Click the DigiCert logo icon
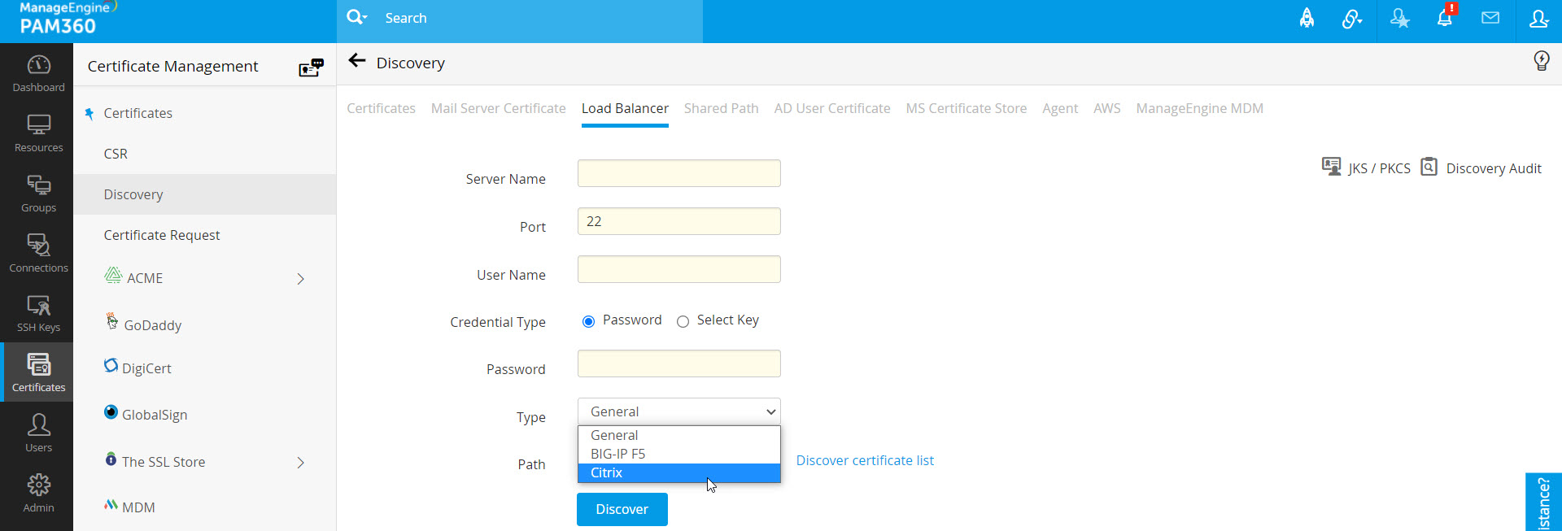The height and width of the screenshot is (531, 1562). pos(111,366)
